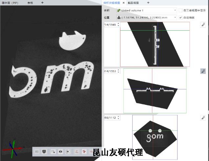Screen dimensions: 209x161
Task: Switch to the 图中图 (PIP) tab
Action: pos(10,3)
